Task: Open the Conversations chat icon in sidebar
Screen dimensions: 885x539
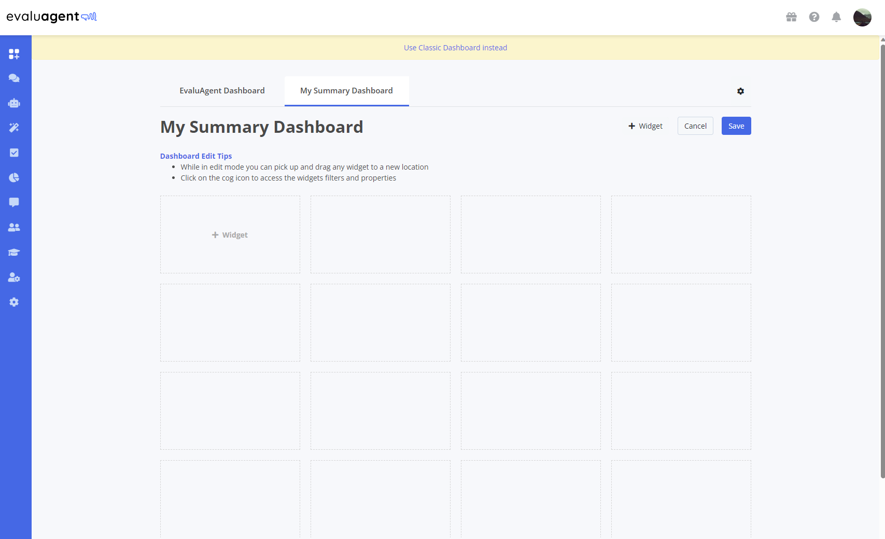Action: (14, 78)
